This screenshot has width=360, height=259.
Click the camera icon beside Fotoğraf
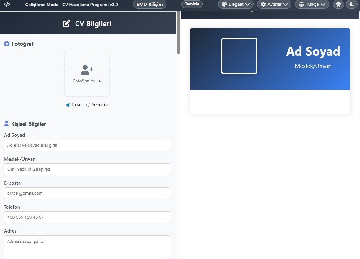pos(7,44)
